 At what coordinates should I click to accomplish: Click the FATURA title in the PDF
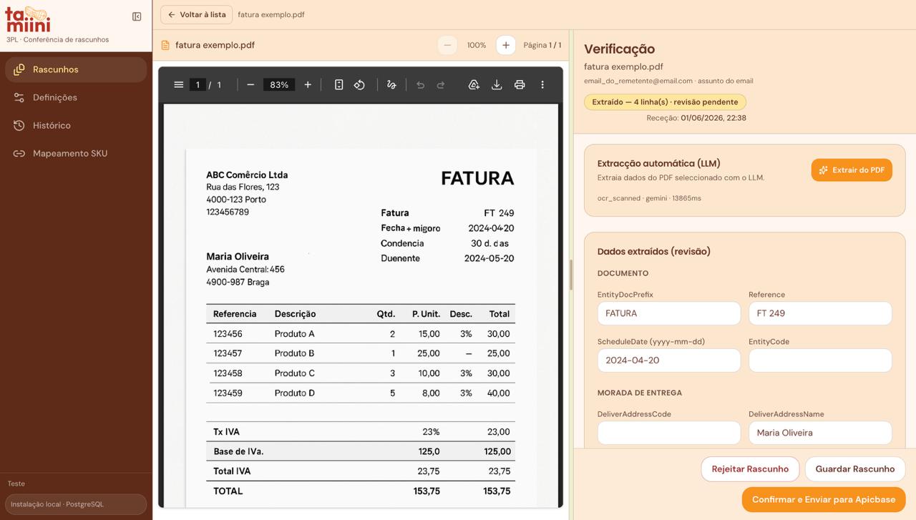pyautogui.click(x=477, y=178)
